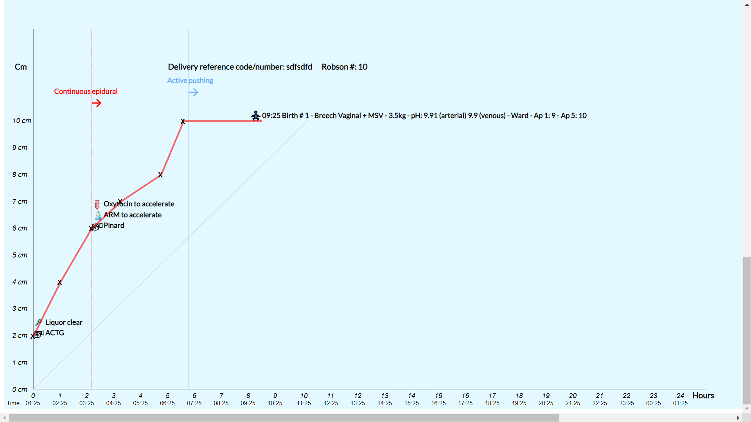The width and height of the screenshot is (751, 422).
Task: Click the scroll-up arrow of the vertical scrollbar
Action: pyautogui.click(x=747, y=5)
